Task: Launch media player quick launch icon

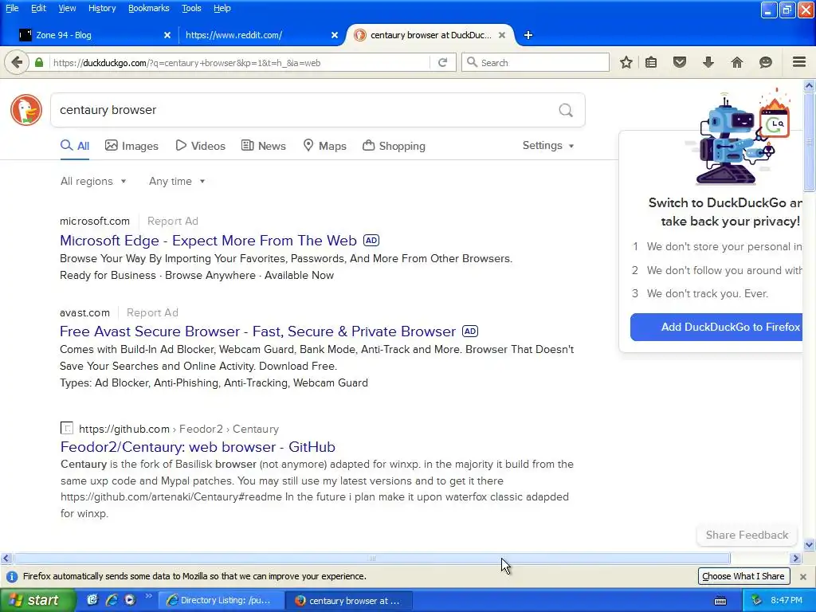Action: [130, 600]
